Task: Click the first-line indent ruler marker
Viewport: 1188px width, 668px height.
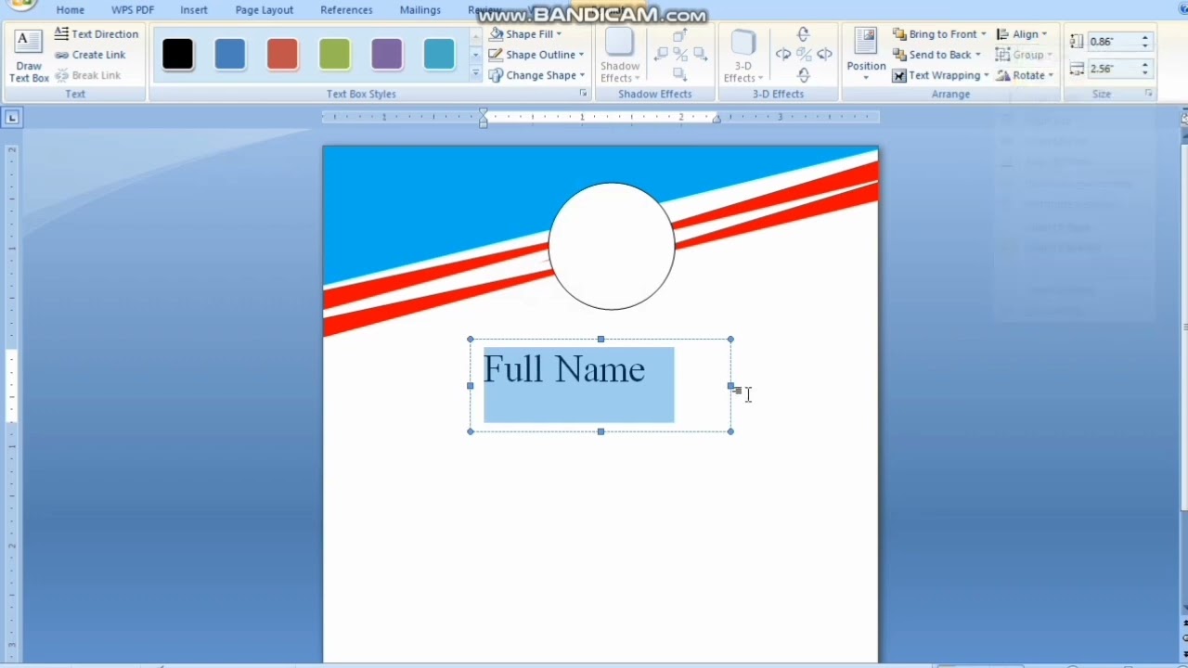Action: tap(483, 112)
